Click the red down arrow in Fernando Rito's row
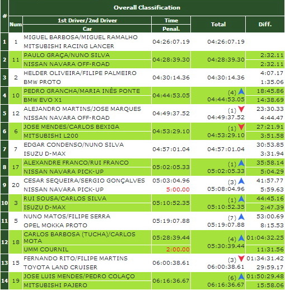Viewport: 285px width, 290px height. (x=241, y=259)
